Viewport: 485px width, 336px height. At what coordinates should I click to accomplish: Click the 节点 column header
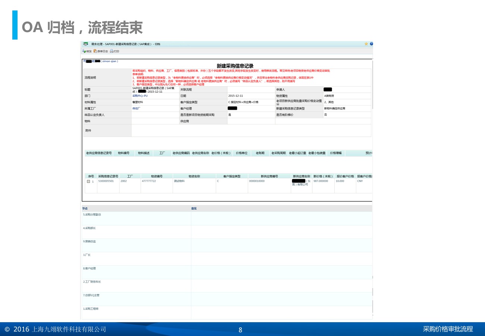(85, 208)
